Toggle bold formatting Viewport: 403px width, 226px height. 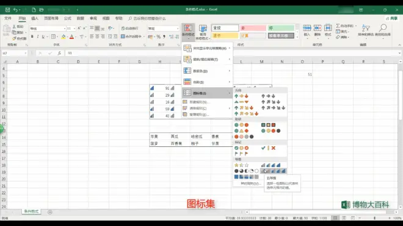[32, 37]
